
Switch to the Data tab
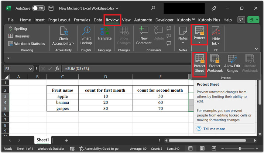98,20
